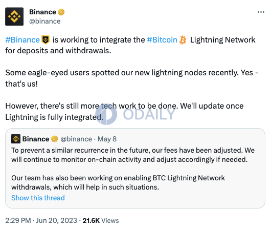Screen dimensions: 271x229
Task: Open the #Binance hashtag link
Action: click(22, 40)
